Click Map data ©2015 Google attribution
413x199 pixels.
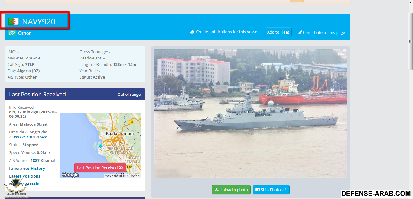tap(122, 176)
